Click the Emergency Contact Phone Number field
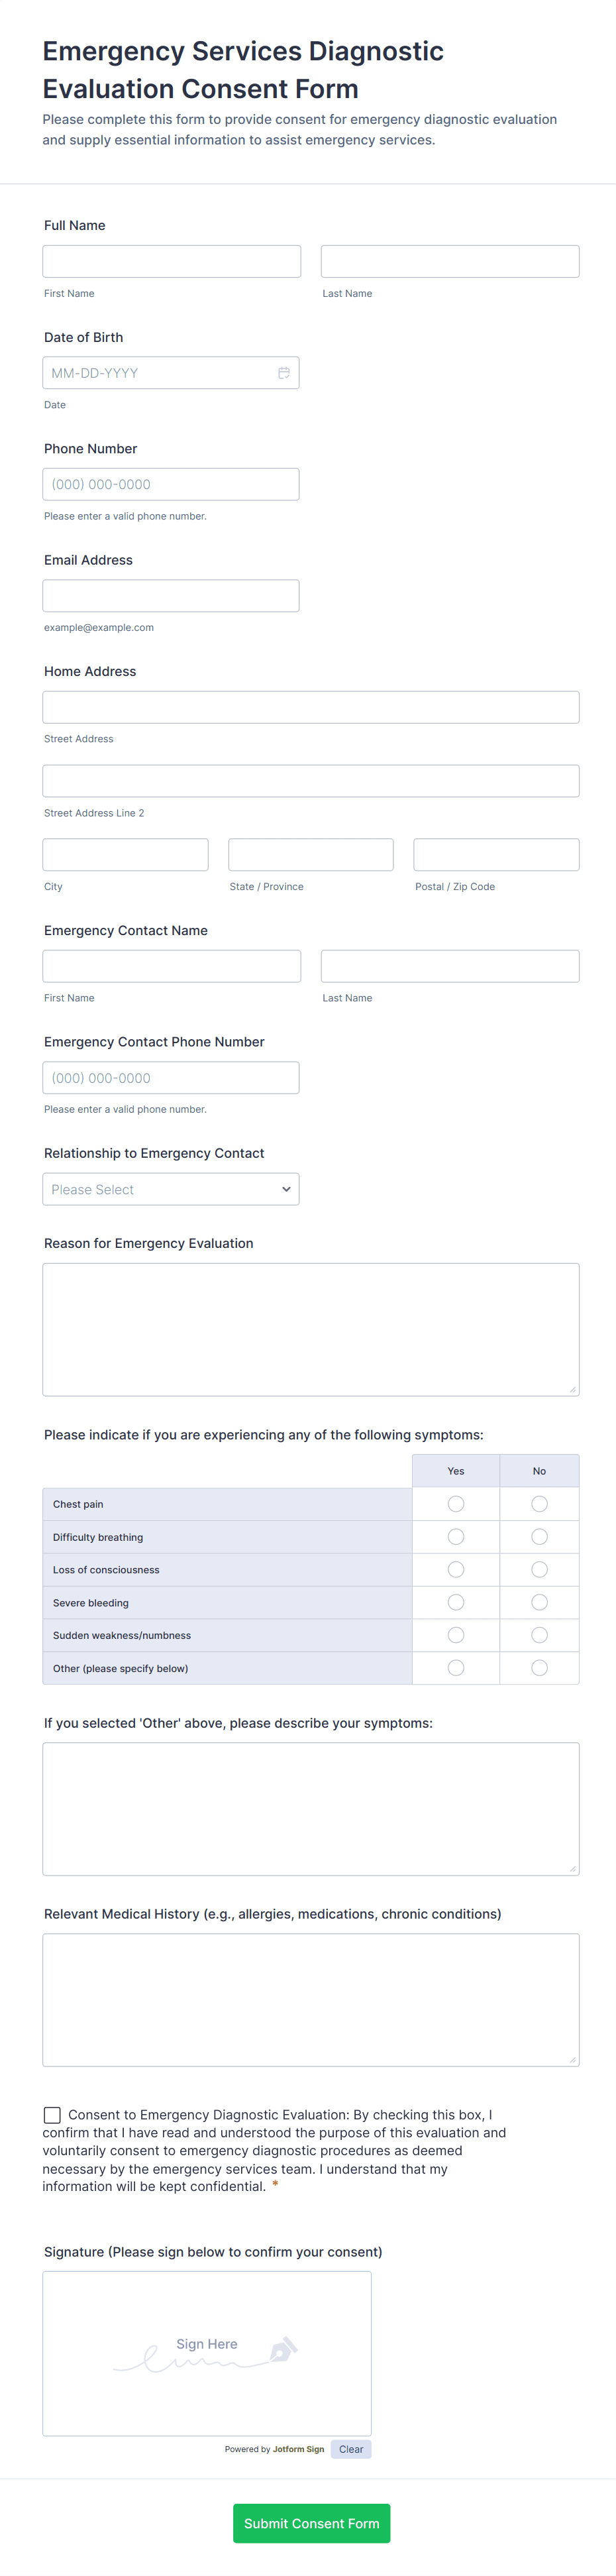616x2576 pixels. (171, 1078)
